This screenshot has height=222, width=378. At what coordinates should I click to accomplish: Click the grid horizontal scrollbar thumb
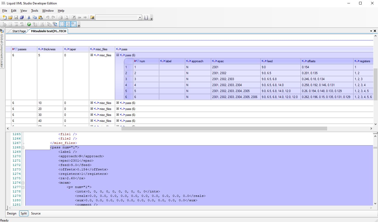coord(224,128)
